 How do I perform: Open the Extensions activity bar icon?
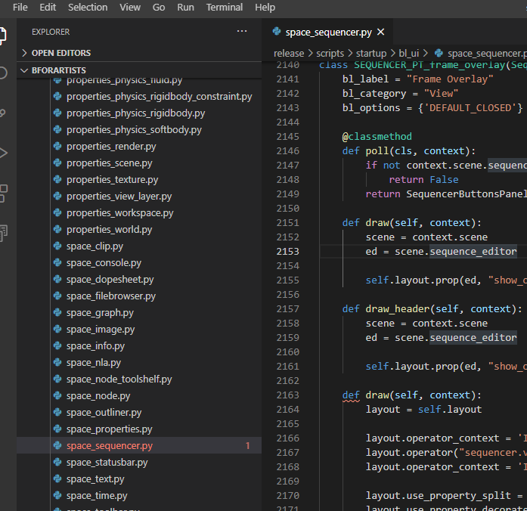pos(3,194)
